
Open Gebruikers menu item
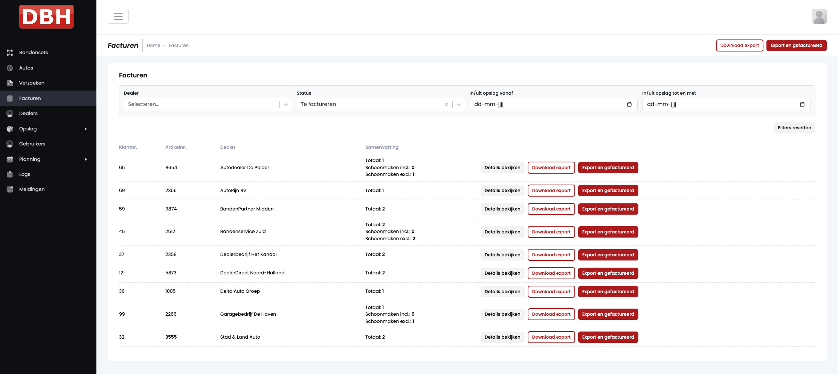pyautogui.click(x=32, y=144)
